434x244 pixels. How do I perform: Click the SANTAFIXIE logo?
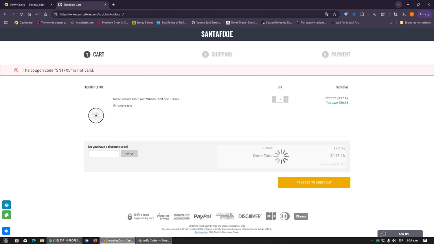tap(217, 34)
